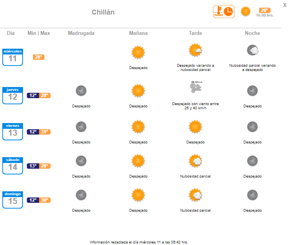Click Wednesday afternoon sun with cloud icon
This screenshot has height=245, width=289.
[195, 50]
